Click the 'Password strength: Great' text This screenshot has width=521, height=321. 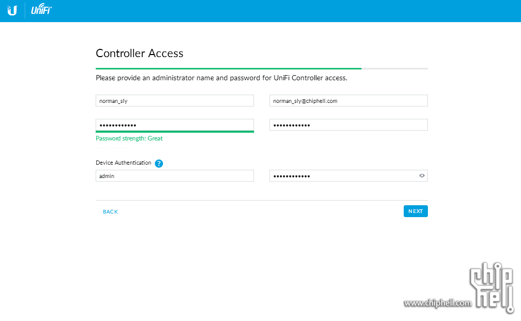(129, 138)
